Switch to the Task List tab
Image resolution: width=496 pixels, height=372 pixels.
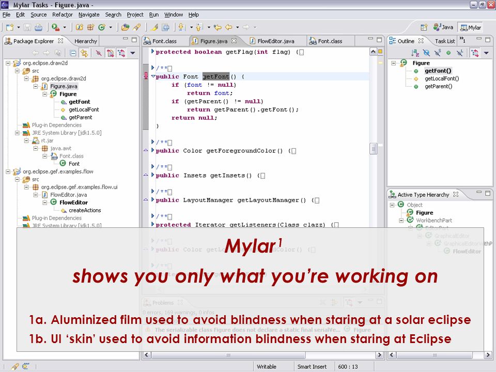[x=444, y=41]
